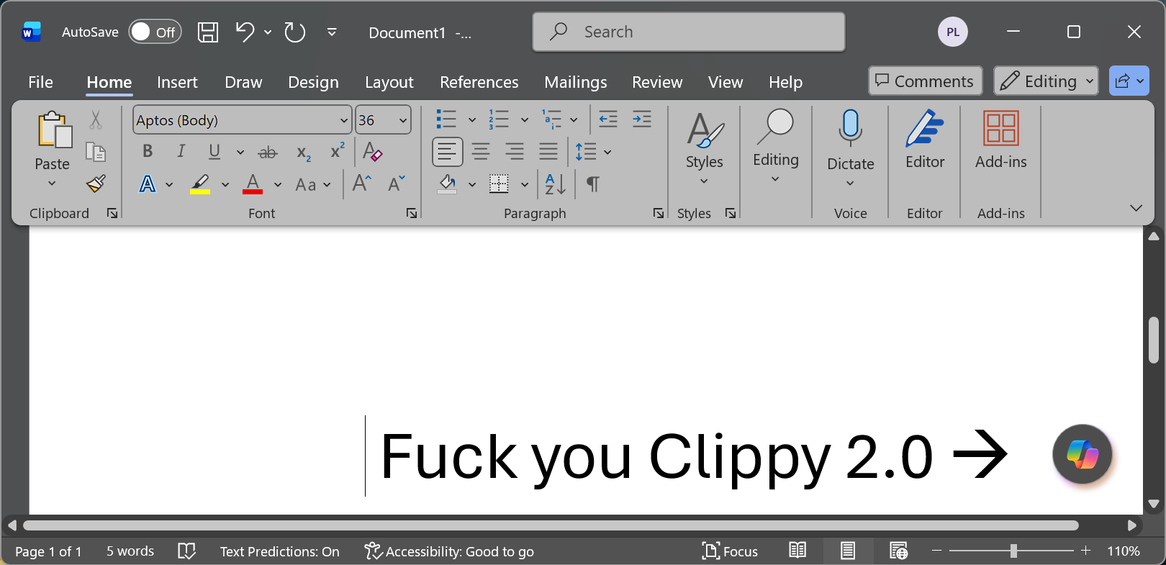This screenshot has width=1166, height=565.
Task: Click the Clear All Formatting icon
Action: tap(372, 152)
